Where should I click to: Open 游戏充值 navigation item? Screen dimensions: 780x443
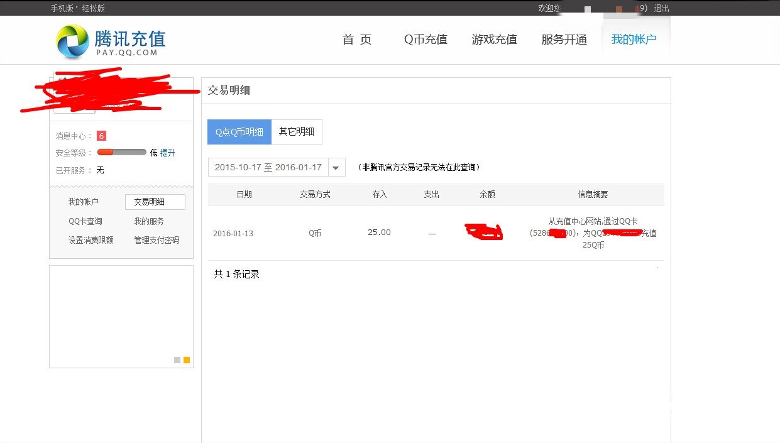(495, 40)
